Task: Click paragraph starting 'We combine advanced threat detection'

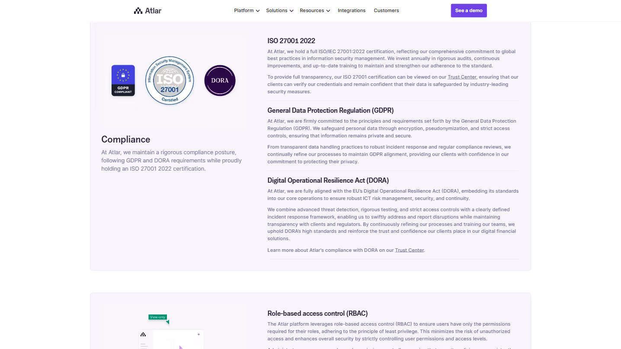Action: [392, 224]
